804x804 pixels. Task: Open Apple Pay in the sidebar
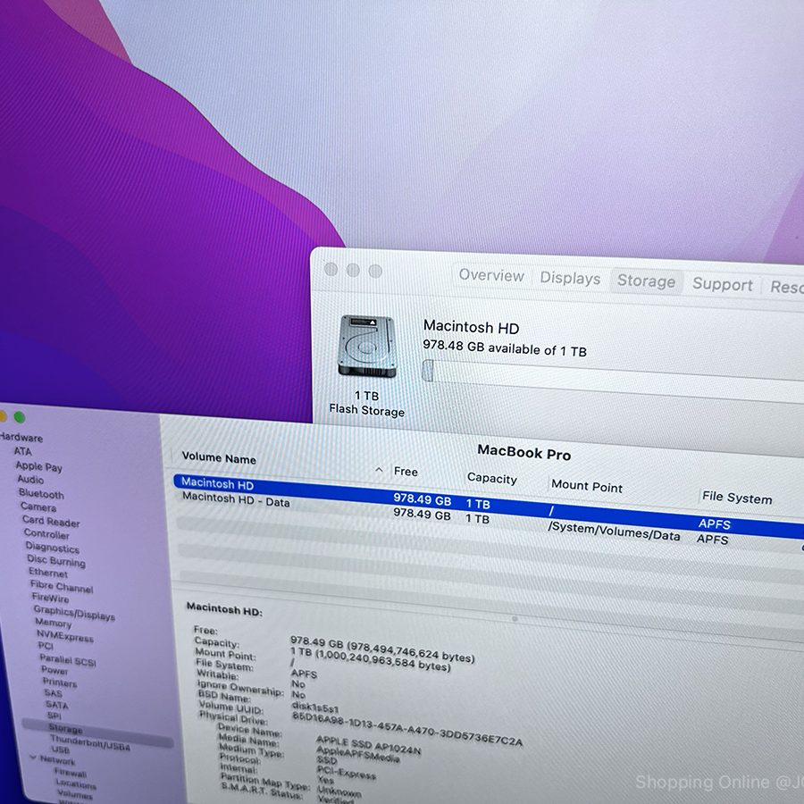coord(39,466)
